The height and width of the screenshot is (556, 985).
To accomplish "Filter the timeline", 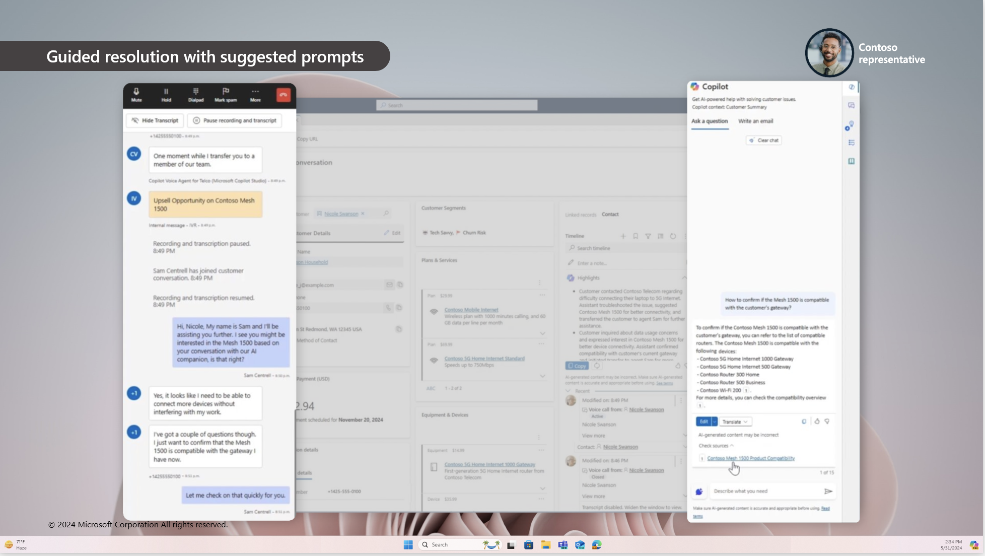I will 648,236.
